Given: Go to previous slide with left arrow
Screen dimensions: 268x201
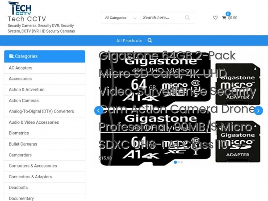Looking at the screenshot, I should point(99,111).
